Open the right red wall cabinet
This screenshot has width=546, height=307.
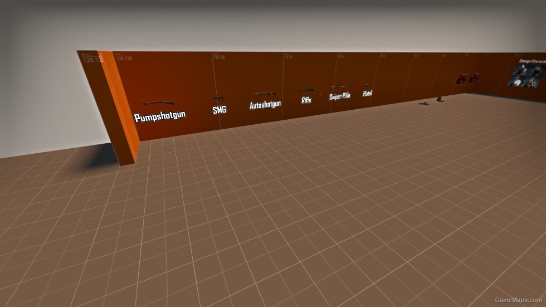tap(475, 77)
